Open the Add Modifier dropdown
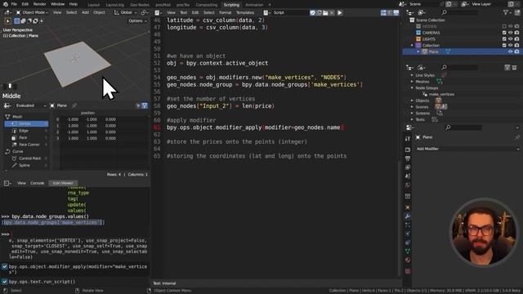 point(468,149)
